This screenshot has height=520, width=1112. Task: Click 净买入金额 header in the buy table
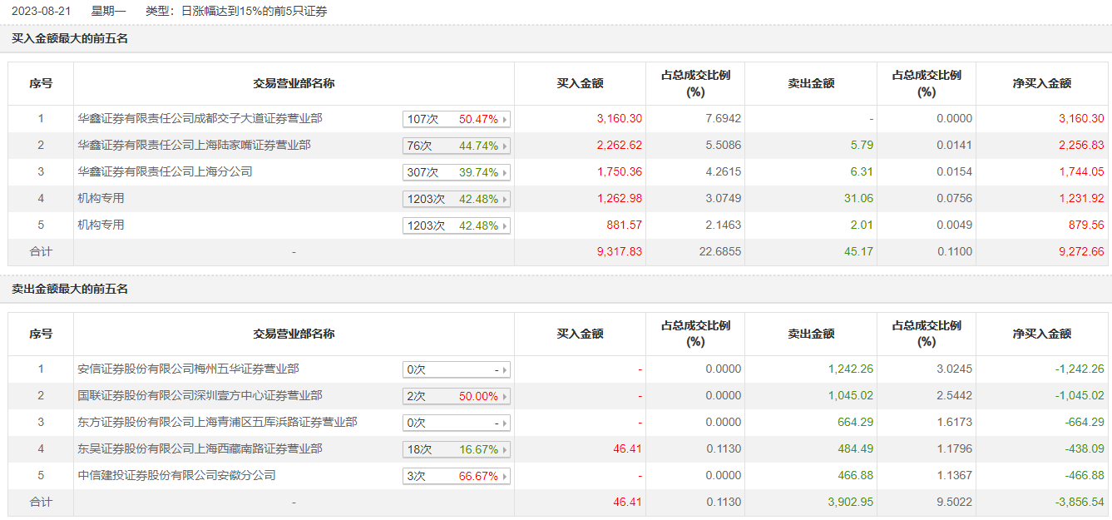(1041, 83)
